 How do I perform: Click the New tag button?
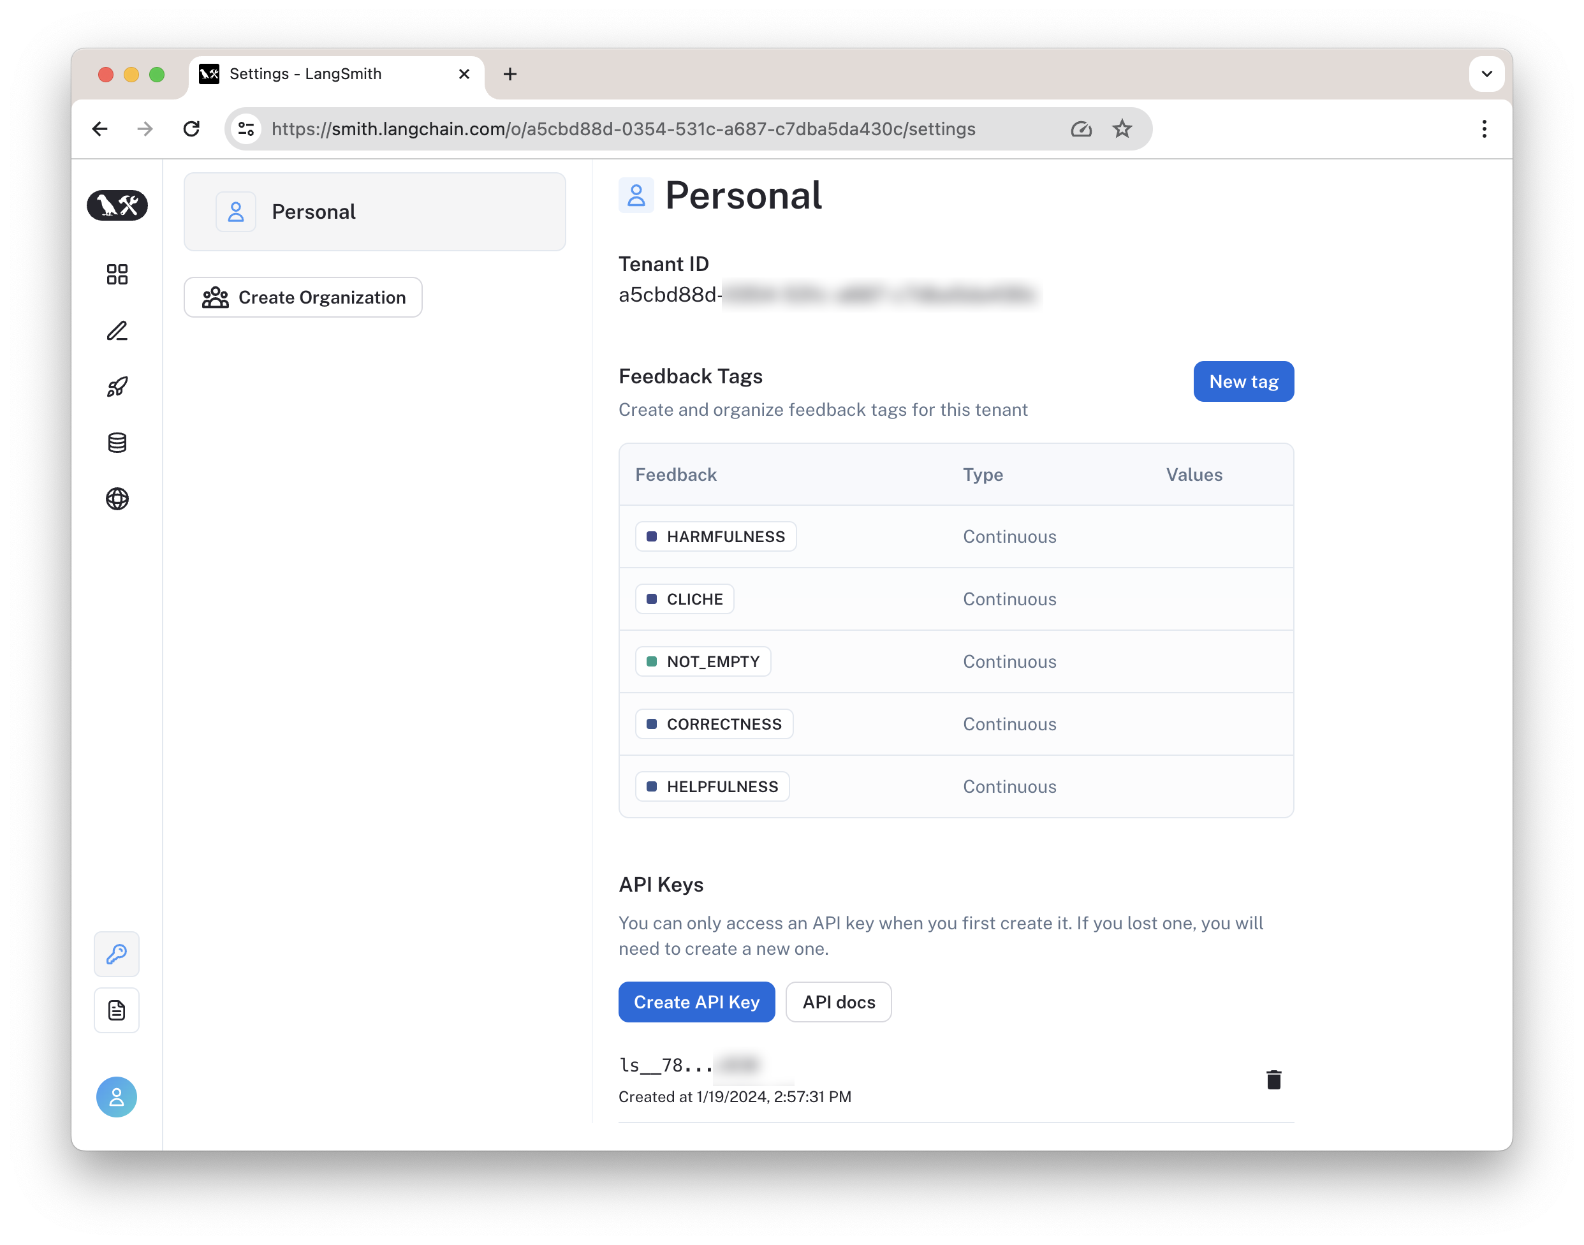click(x=1243, y=381)
